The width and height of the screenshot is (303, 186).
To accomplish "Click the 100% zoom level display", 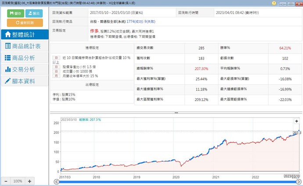I will pos(17,181).
